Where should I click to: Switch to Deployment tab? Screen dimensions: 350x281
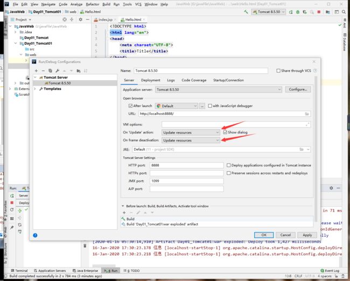150,80
